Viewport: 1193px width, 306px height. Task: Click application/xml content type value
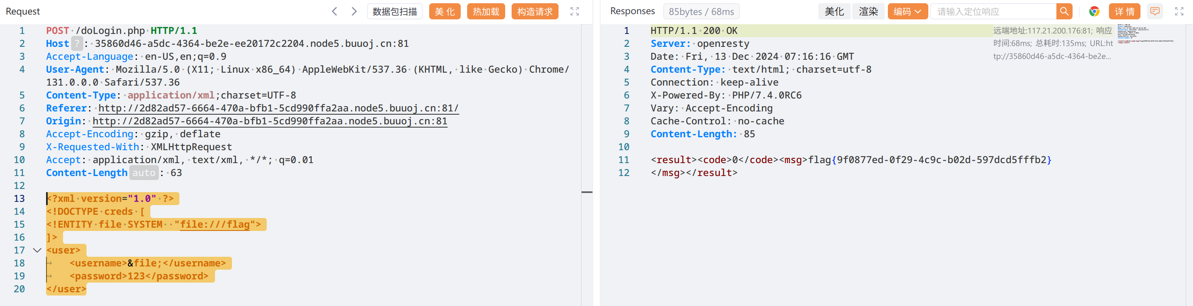[171, 95]
